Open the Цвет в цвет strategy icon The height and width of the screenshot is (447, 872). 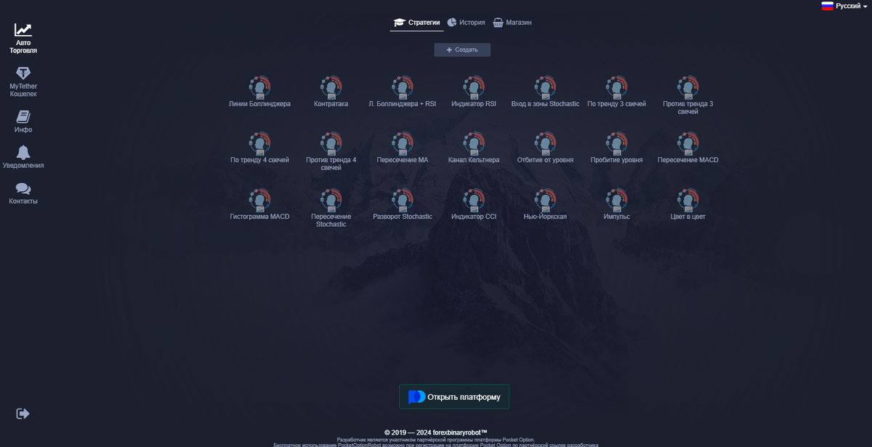[x=688, y=200]
